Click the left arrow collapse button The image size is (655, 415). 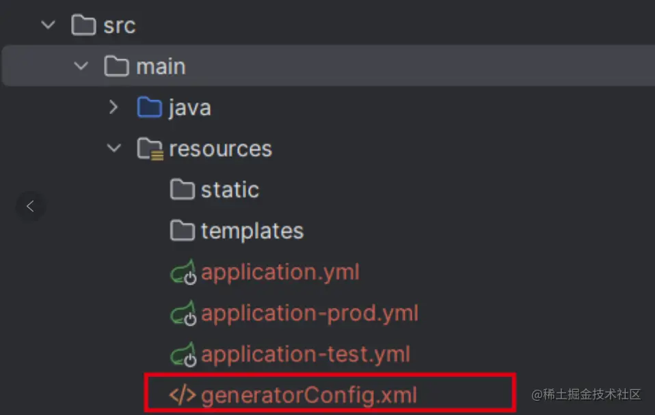tap(30, 205)
